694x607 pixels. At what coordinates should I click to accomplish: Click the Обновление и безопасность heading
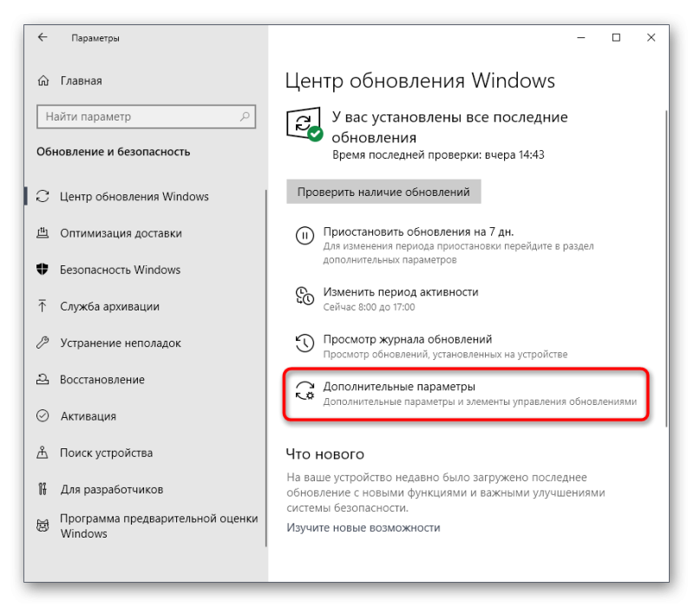[114, 152]
